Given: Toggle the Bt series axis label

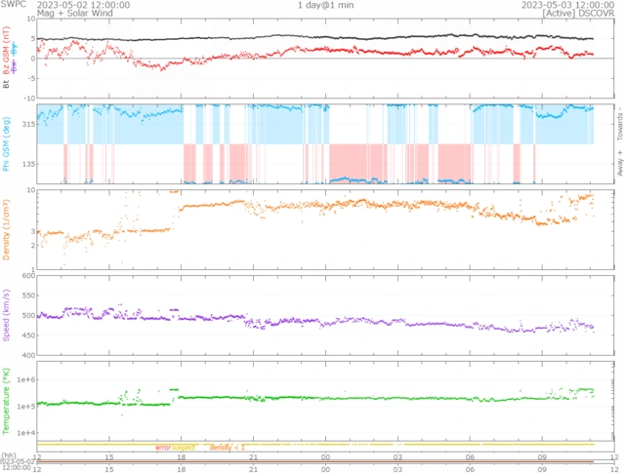Looking at the screenshot, I should tap(6, 85).
